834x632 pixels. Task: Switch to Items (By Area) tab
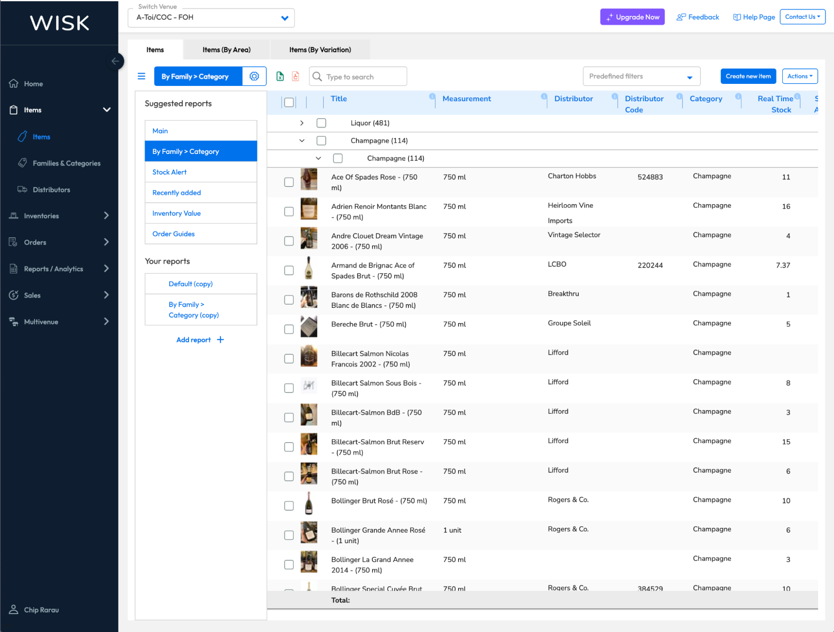coord(227,50)
